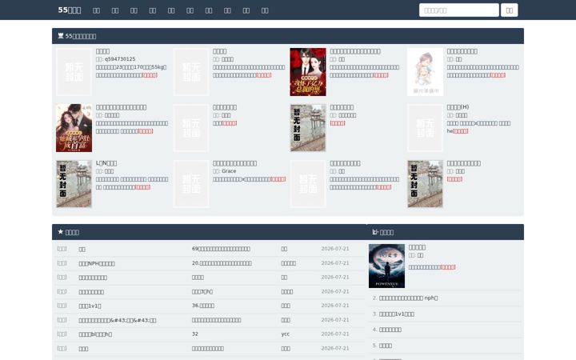Image resolution: width=576 pixels, height=360 pixels.
Task: Open the moonlit figure cover in ranking list
Action: pyautogui.click(x=387, y=266)
